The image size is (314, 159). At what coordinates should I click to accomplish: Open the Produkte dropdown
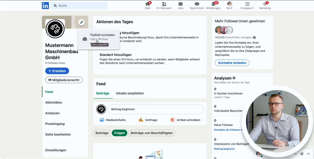pyautogui.click(x=247, y=5)
